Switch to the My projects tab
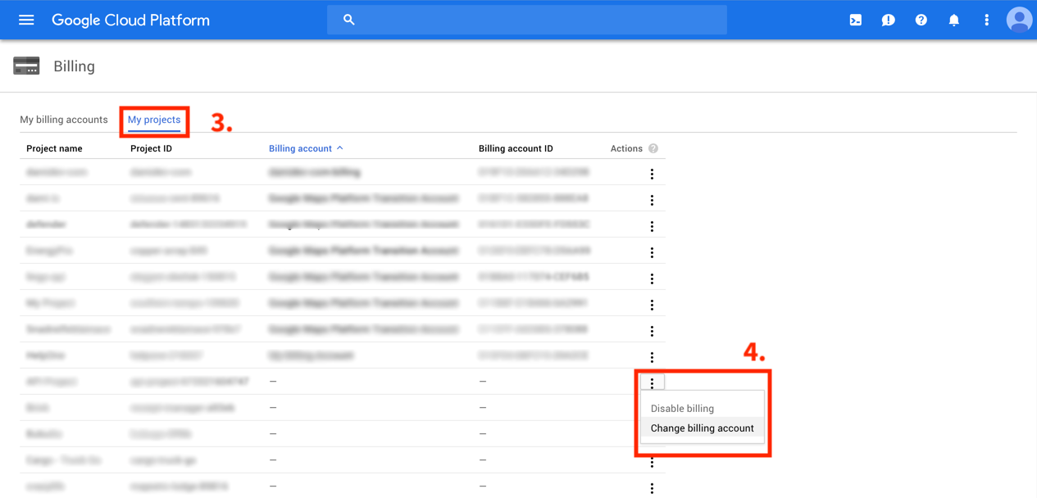This screenshot has width=1037, height=498. pos(154,120)
